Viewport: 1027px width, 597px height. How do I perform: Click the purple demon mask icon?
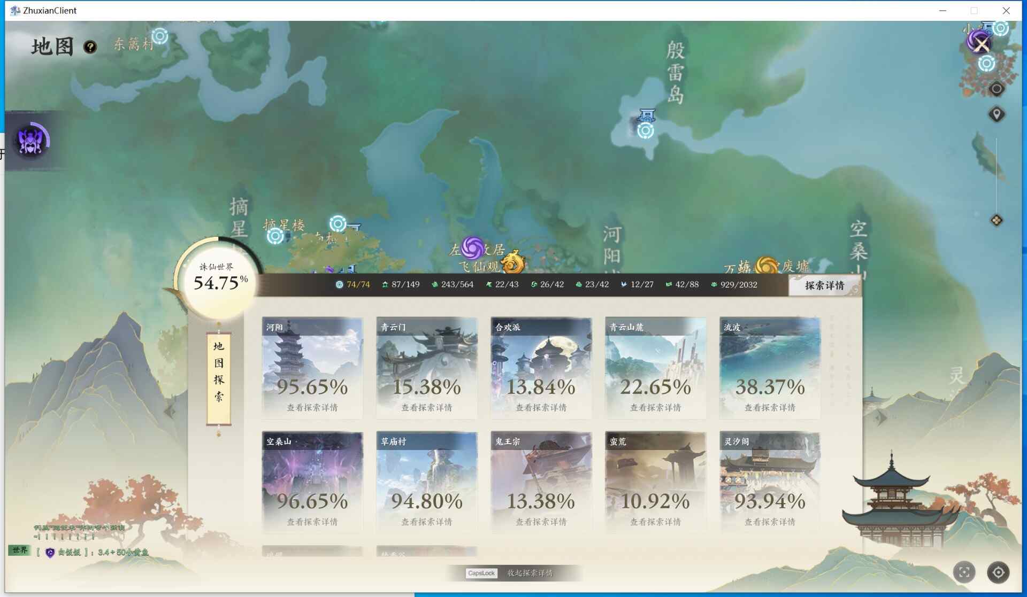click(x=31, y=141)
